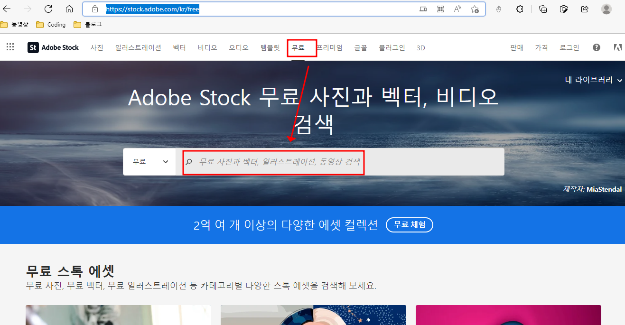625x325 pixels.
Task: Go to the browser home page icon
Action: (x=69, y=9)
